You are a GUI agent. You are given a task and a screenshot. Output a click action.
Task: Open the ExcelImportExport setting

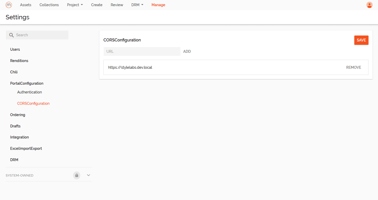coord(26,149)
